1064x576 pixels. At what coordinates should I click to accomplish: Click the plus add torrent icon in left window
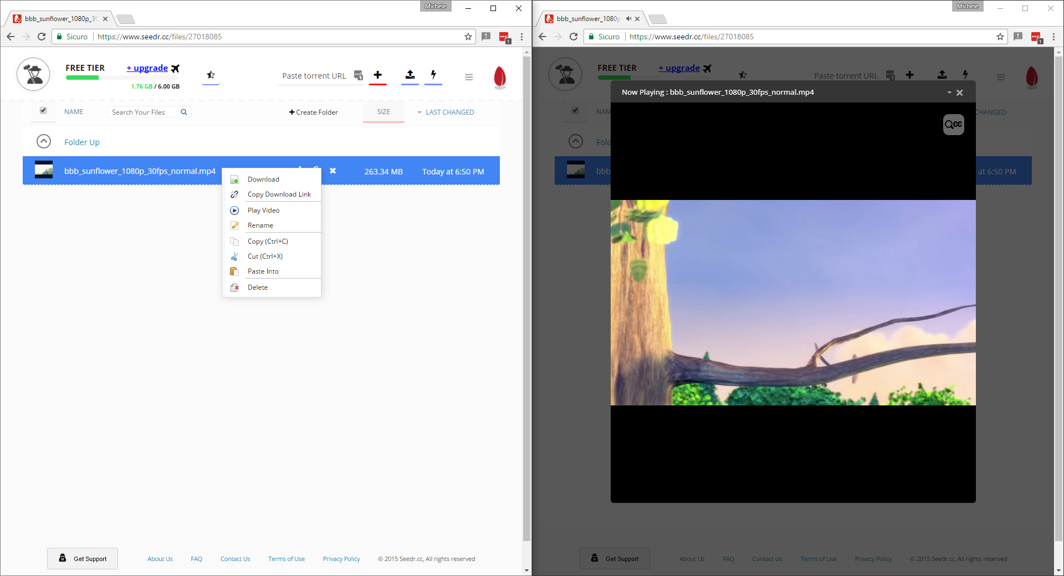(377, 75)
